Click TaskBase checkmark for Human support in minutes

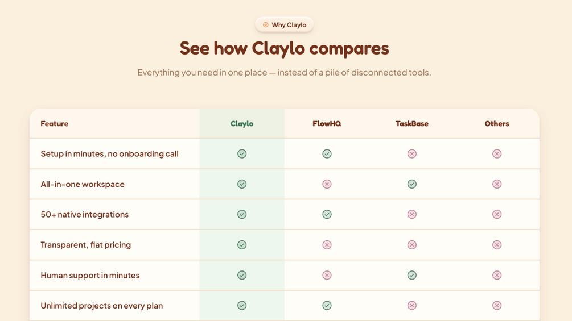[x=412, y=275]
